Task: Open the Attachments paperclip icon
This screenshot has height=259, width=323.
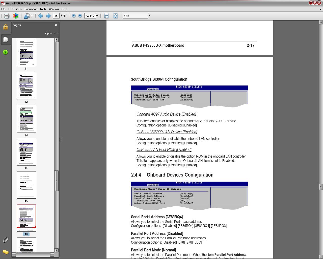Action: [x=5, y=240]
